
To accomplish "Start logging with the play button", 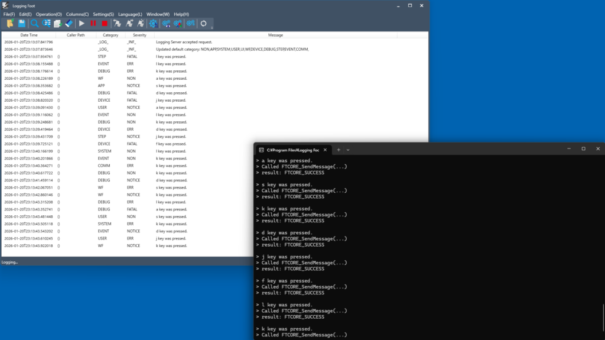I will (x=82, y=23).
